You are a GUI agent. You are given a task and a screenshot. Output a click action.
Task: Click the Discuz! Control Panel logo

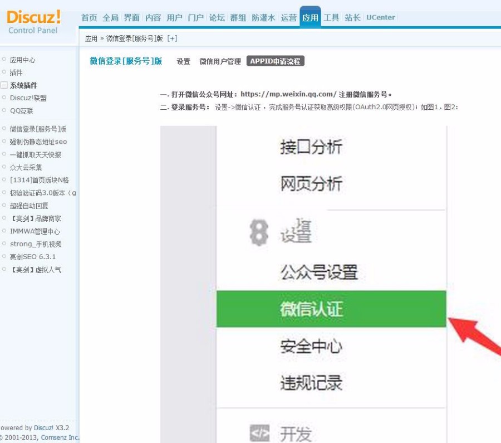[x=33, y=22]
